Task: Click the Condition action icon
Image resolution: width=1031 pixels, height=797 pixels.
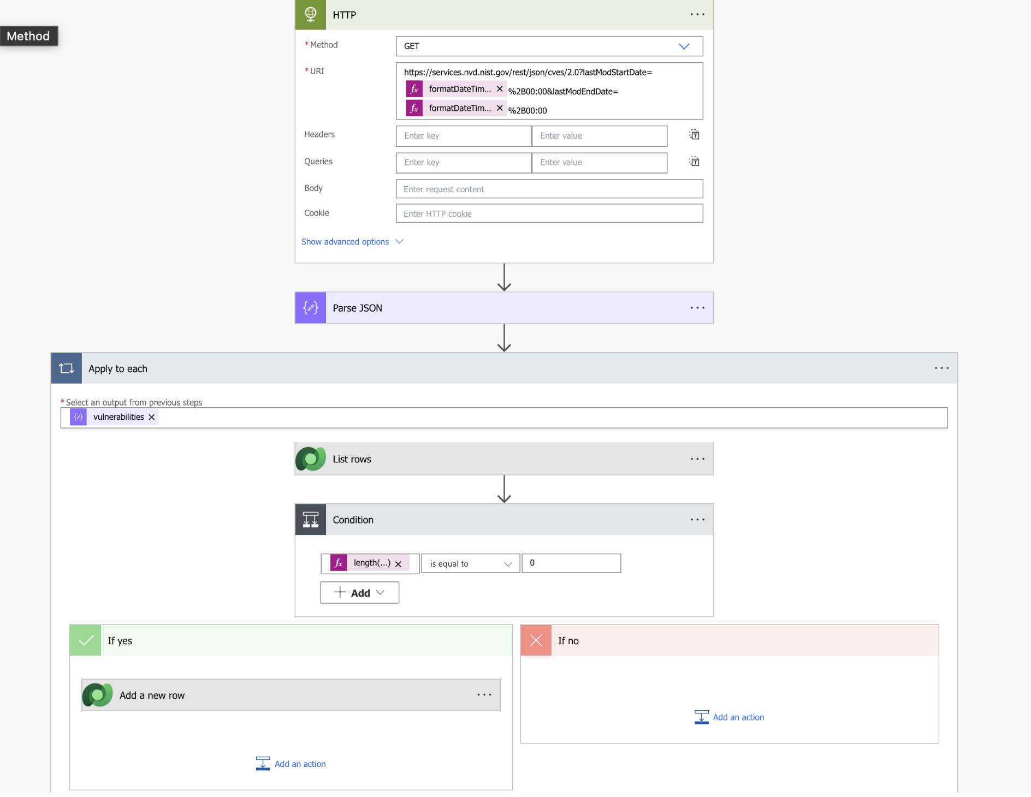Action: coord(310,520)
